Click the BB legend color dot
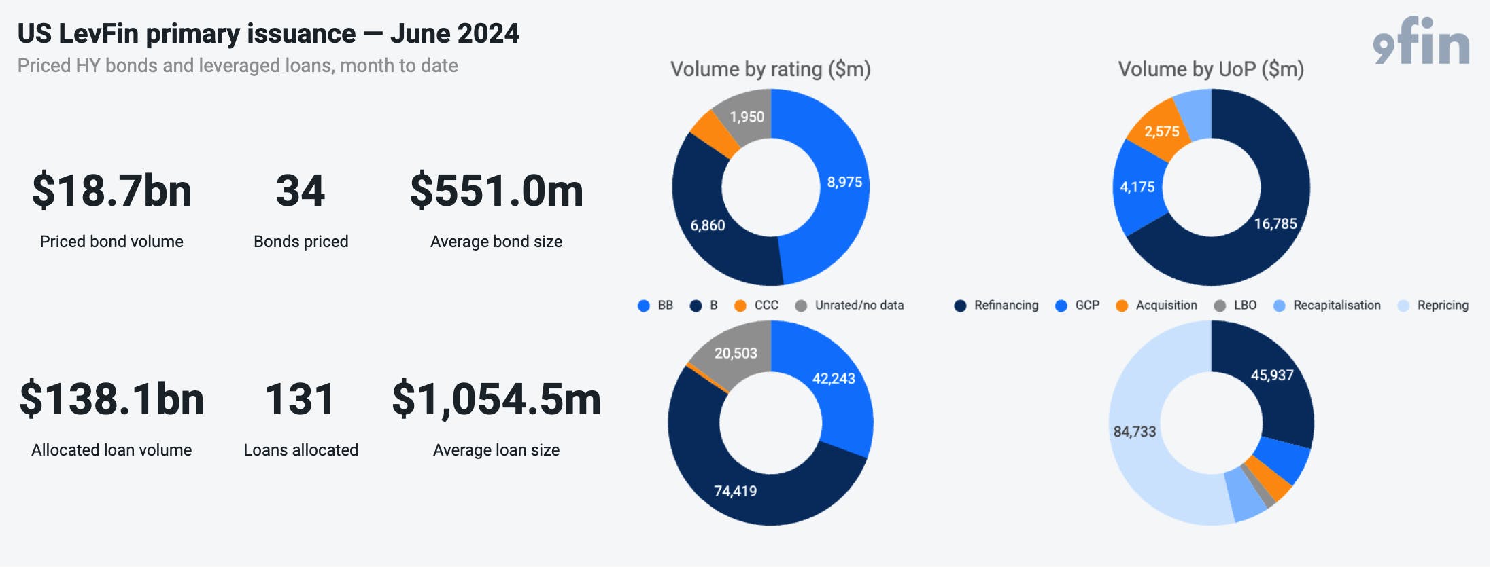1491x569 pixels. click(x=644, y=306)
